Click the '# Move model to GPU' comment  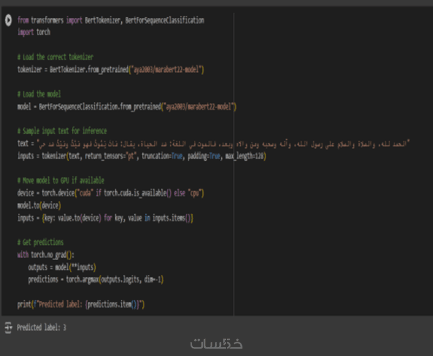point(61,180)
